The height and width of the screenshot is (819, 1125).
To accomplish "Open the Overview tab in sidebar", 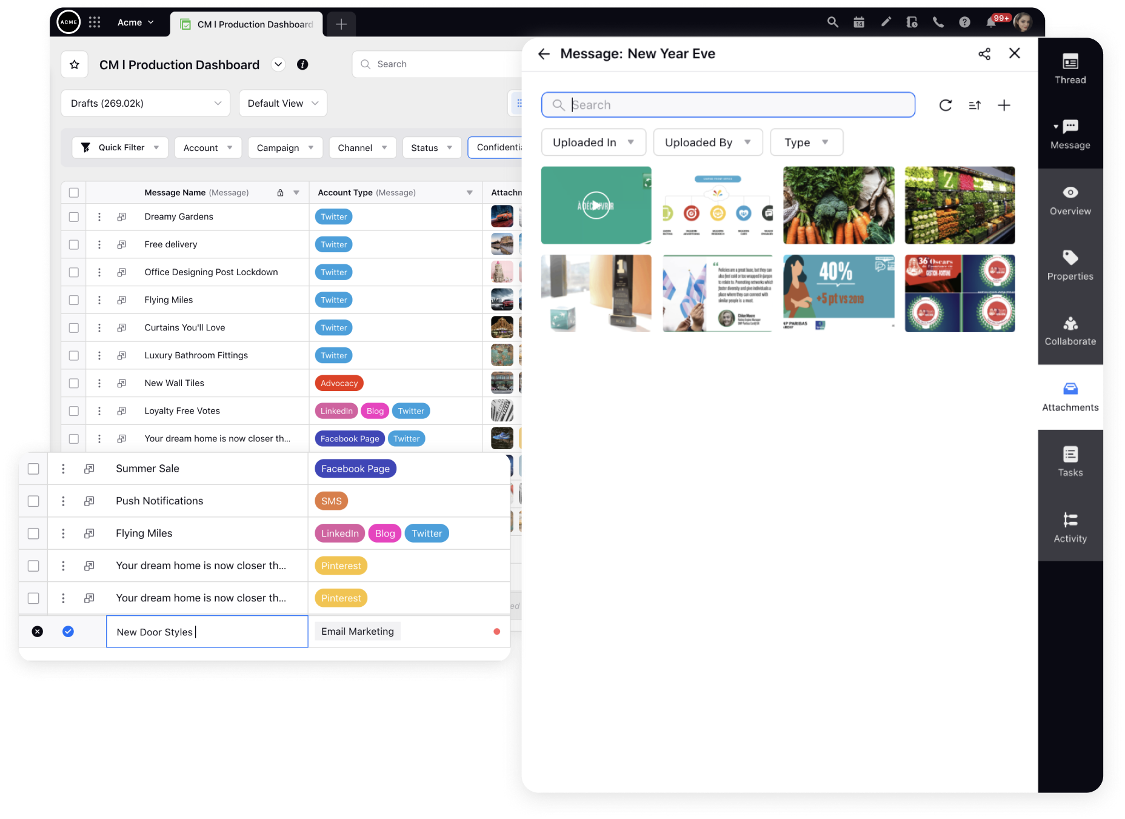I will click(1070, 201).
